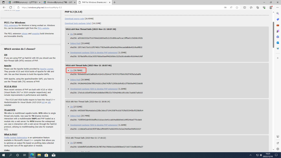Open the split screen icon
Screen dimensions: 281x158
[245, 7]
